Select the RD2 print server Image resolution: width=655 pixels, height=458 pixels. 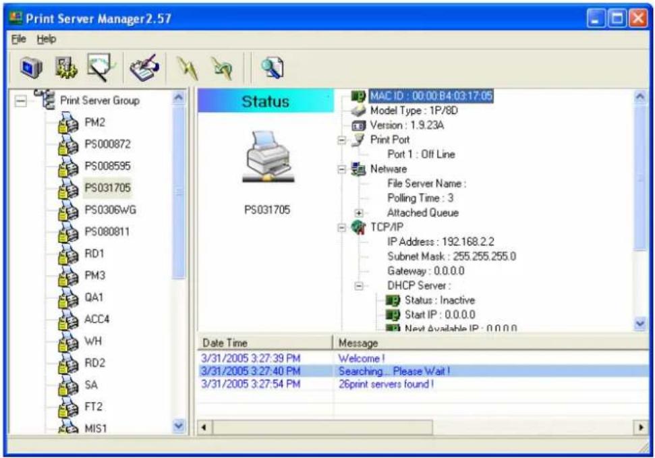pyautogui.click(x=95, y=363)
